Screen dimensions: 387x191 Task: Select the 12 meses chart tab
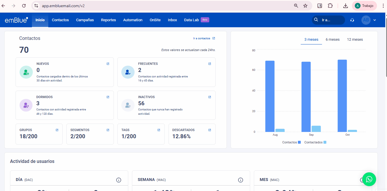coord(355,40)
